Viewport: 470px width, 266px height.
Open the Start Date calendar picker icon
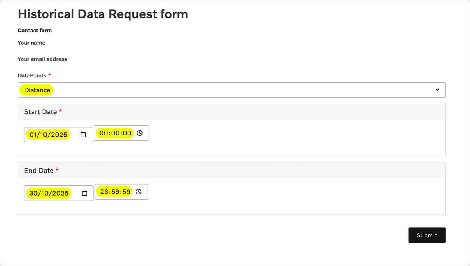[x=83, y=135]
